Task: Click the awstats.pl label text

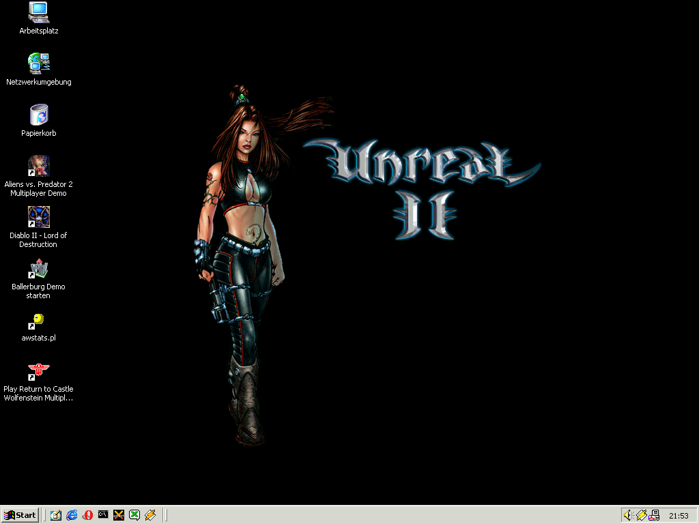Action: (39, 338)
